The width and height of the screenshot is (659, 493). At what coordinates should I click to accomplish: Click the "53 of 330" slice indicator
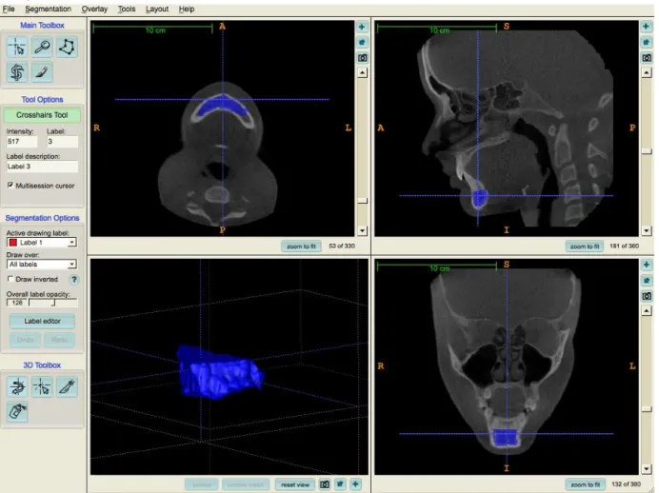click(342, 246)
